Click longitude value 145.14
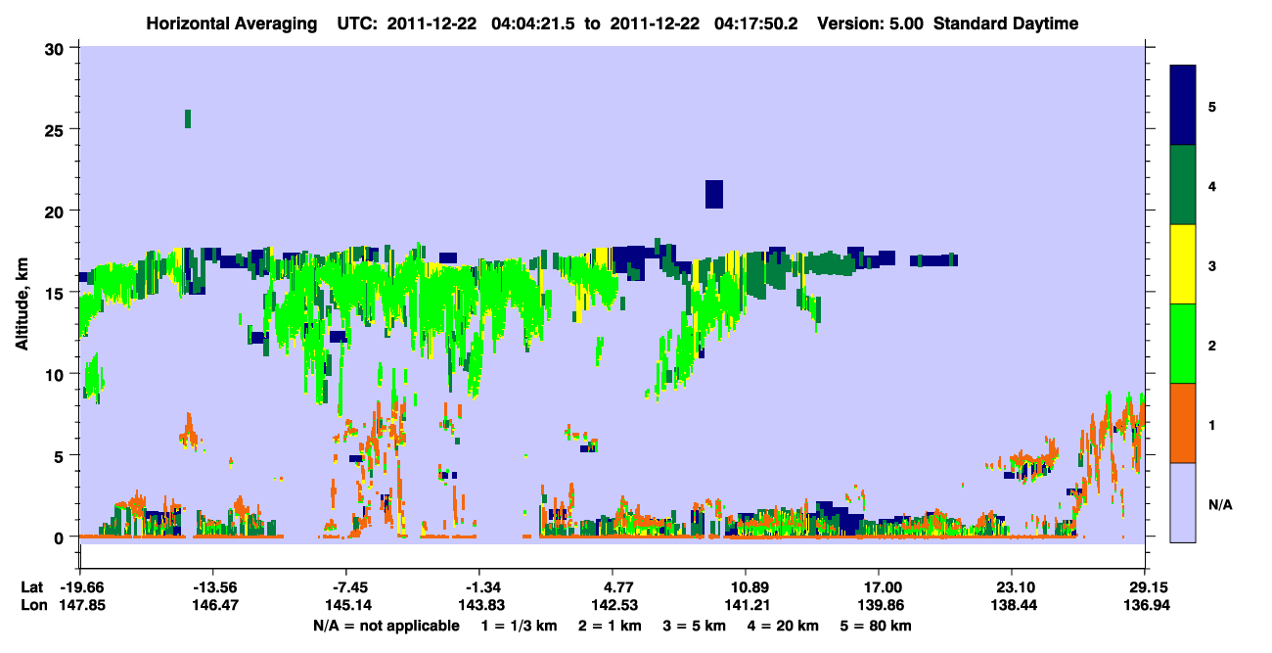This screenshot has height=653, width=1272. pyautogui.click(x=346, y=606)
